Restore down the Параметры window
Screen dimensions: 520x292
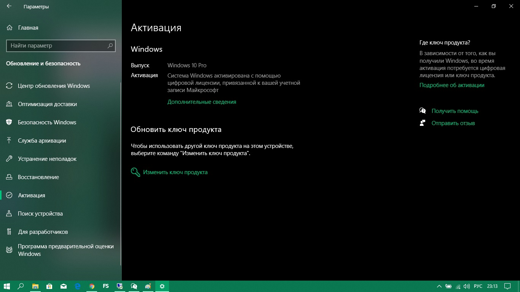[494, 6]
